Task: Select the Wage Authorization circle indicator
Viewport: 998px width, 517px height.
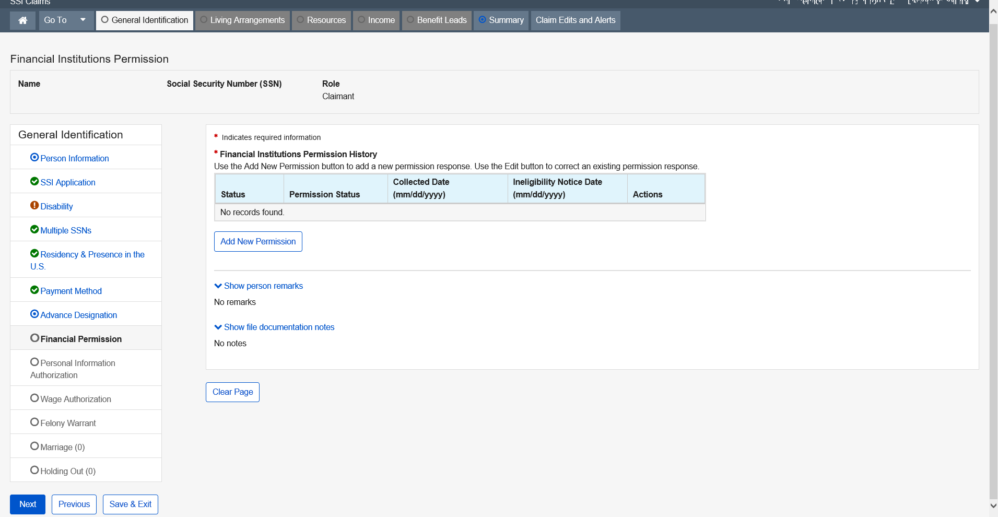Action: [34, 398]
